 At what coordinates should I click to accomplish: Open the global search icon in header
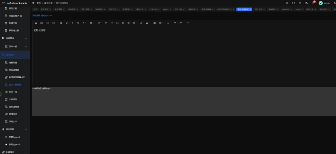(x=287, y=3)
